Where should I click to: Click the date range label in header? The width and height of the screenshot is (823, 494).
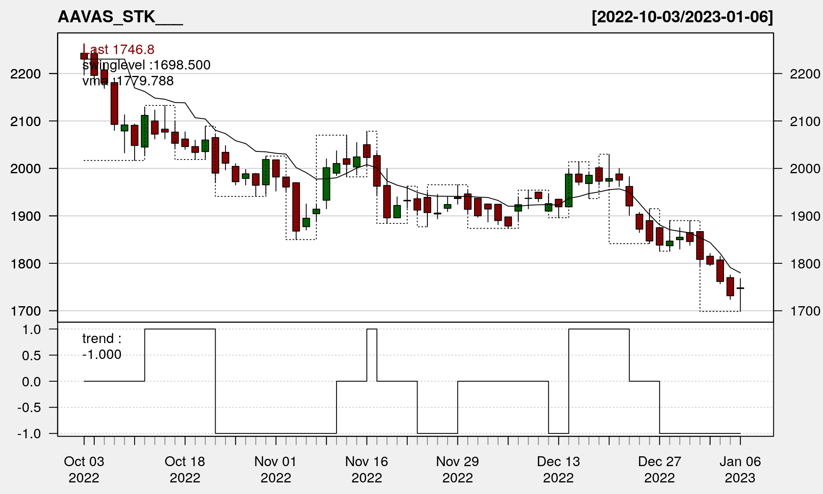coord(682,17)
